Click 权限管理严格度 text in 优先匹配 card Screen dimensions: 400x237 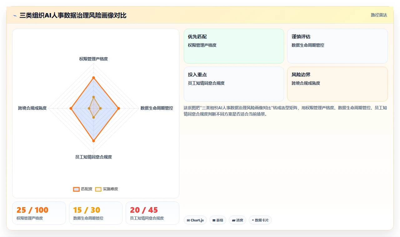tap(202, 45)
